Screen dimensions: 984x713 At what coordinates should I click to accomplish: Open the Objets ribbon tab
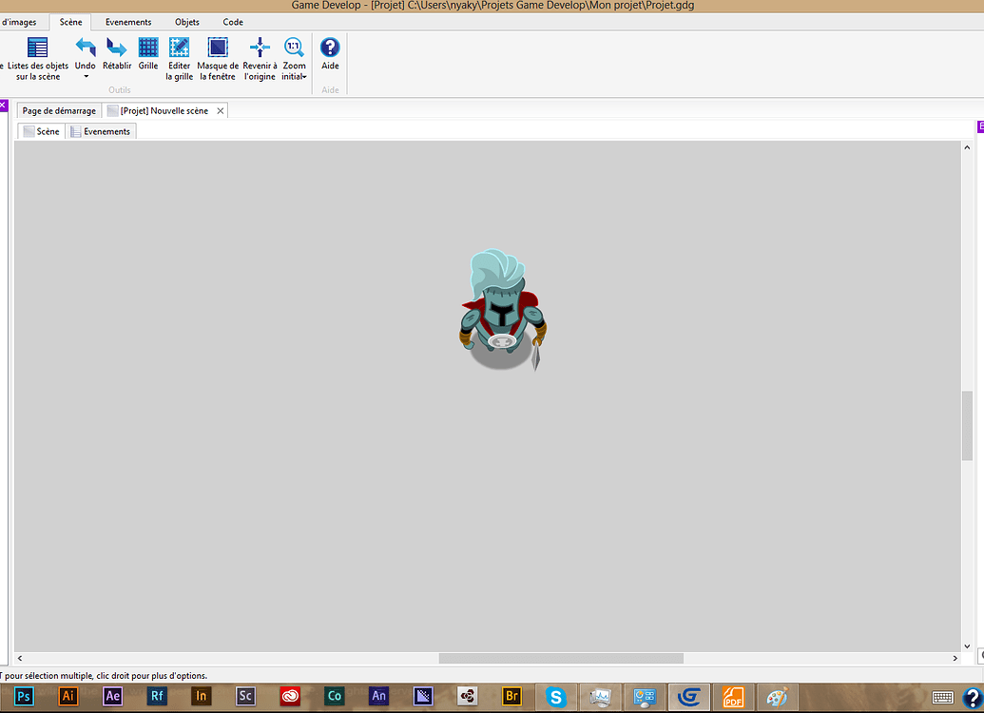click(x=187, y=22)
